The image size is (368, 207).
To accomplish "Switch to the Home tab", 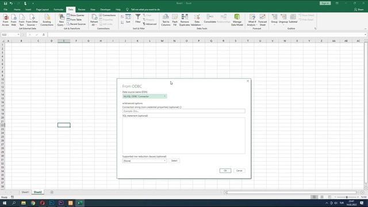I will coord(17,10).
